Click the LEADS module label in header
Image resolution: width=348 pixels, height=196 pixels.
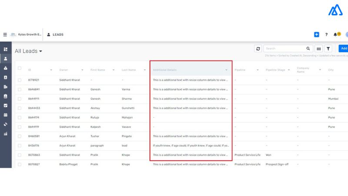click(58, 34)
